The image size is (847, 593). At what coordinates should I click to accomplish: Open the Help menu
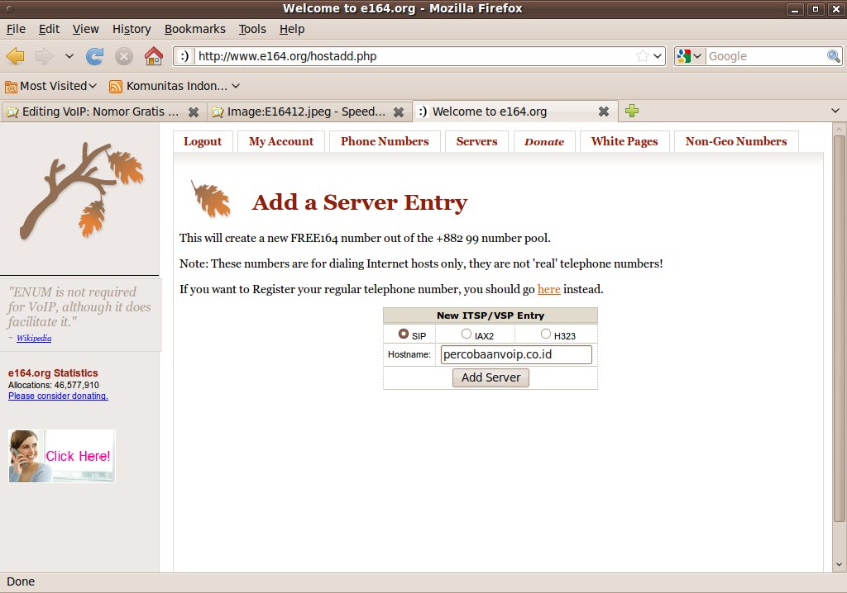(292, 29)
